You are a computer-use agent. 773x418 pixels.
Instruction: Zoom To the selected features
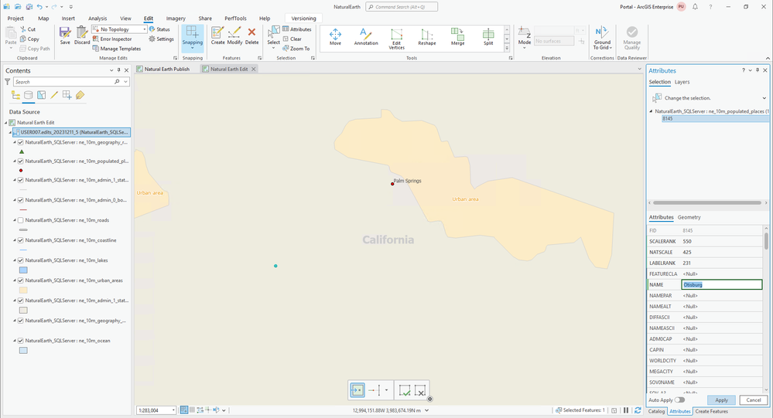pos(296,49)
